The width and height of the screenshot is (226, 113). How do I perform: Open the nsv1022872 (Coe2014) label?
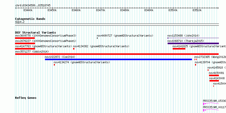[x=60, y=57]
